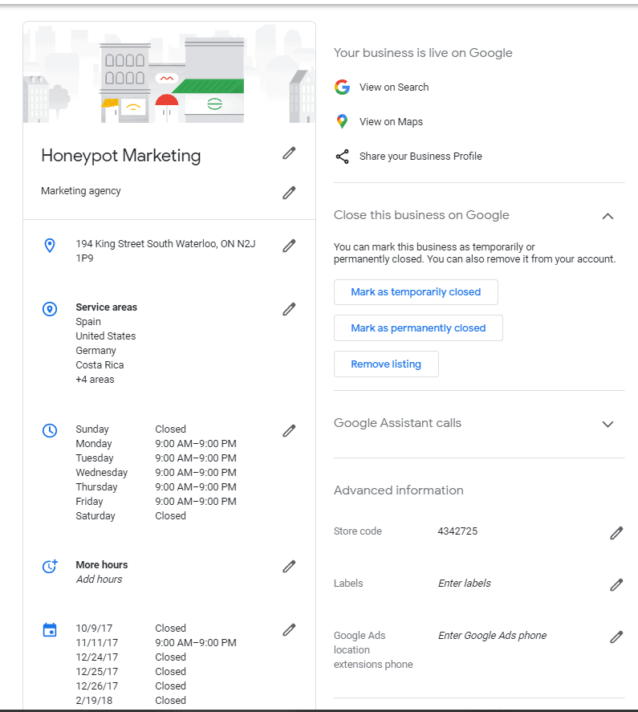The height and width of the screenshot is (712, 638).
Task: Click Your business is live on Google heading
Action: pyautogui.click(x=423, y=53)
